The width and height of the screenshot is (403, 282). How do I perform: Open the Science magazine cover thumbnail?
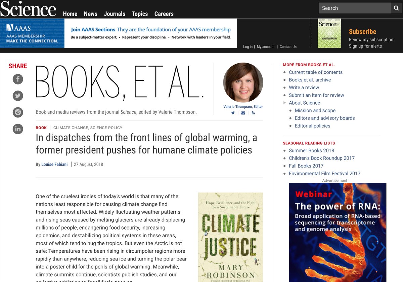pyautogui.click(x=329, y=33)
